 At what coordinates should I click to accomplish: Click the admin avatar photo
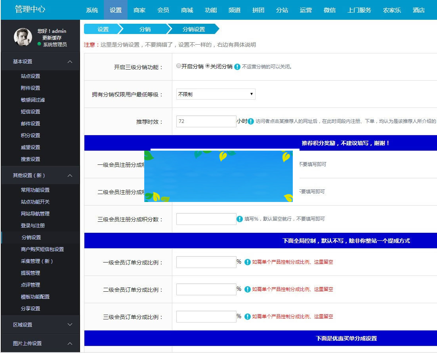point(23,36)
